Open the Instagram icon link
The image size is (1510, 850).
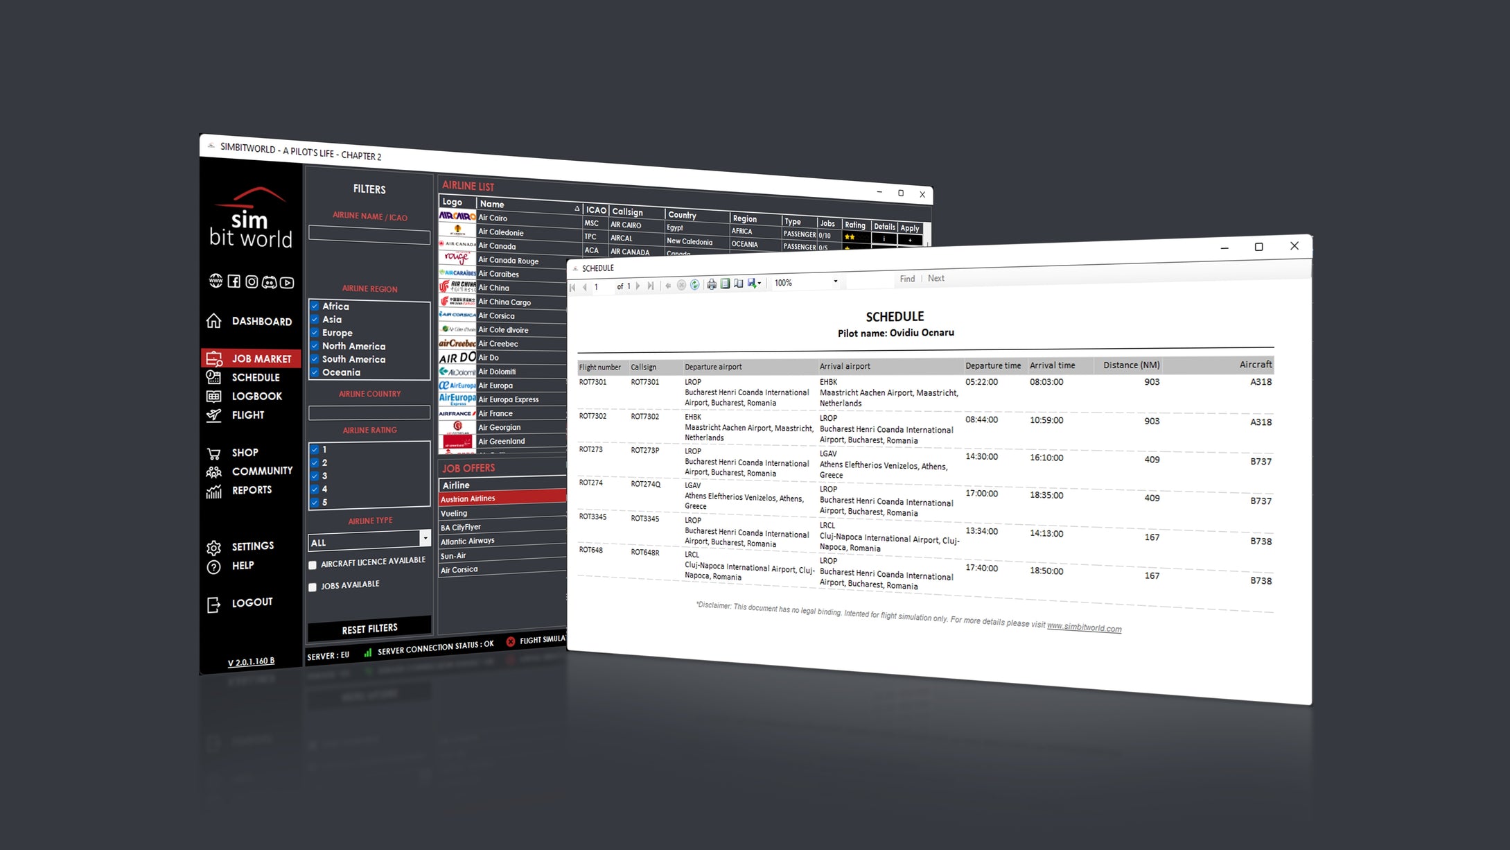pyautogui.click(x=252, y=281)
